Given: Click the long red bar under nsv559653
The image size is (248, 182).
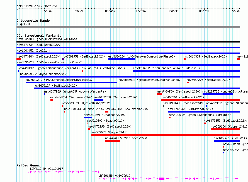Looking at the screenshot, I should (x=166, y=135).
